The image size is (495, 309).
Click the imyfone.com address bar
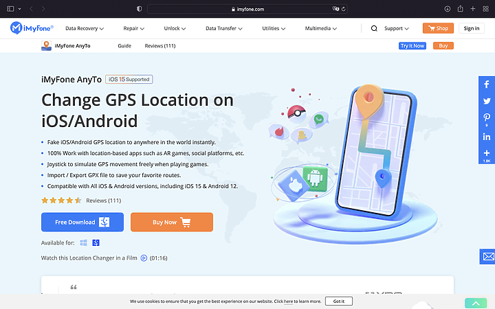pyautogui.click(x=247, y=9)
